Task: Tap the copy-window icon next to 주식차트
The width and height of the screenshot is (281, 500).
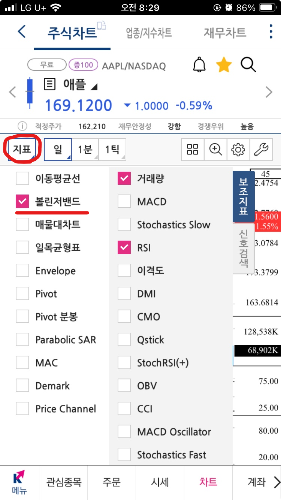Action: pos(101,25)
